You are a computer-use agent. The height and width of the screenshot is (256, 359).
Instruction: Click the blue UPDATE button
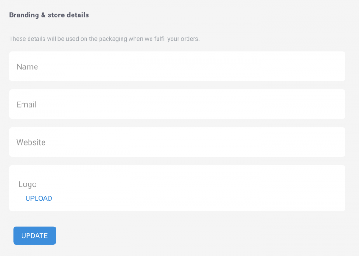35,235
